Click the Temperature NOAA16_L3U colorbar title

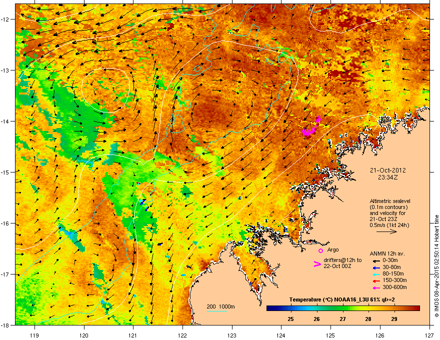[342, 300]
